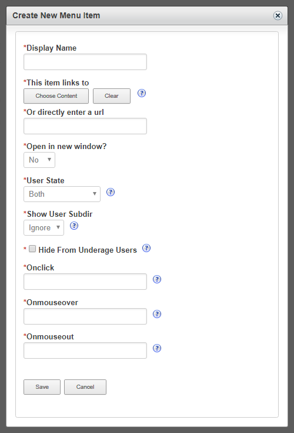294x433 pixels.
Task: Click the directly enter a url field
Action: point(85,126)
